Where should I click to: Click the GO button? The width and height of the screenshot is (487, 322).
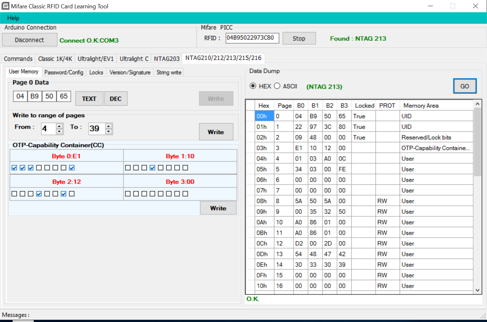point(465,86)
